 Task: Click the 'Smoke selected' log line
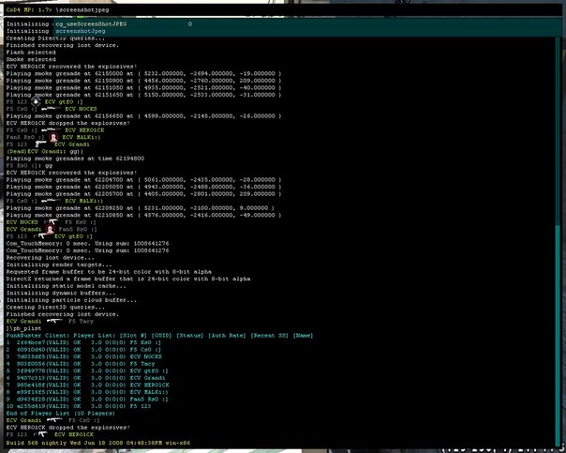[31, 59]
